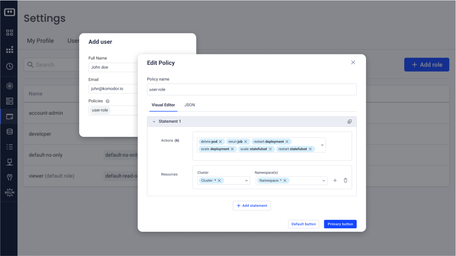Open the Cluster dropdown arrow
This screenshot has height=256, width=456.
247,181
